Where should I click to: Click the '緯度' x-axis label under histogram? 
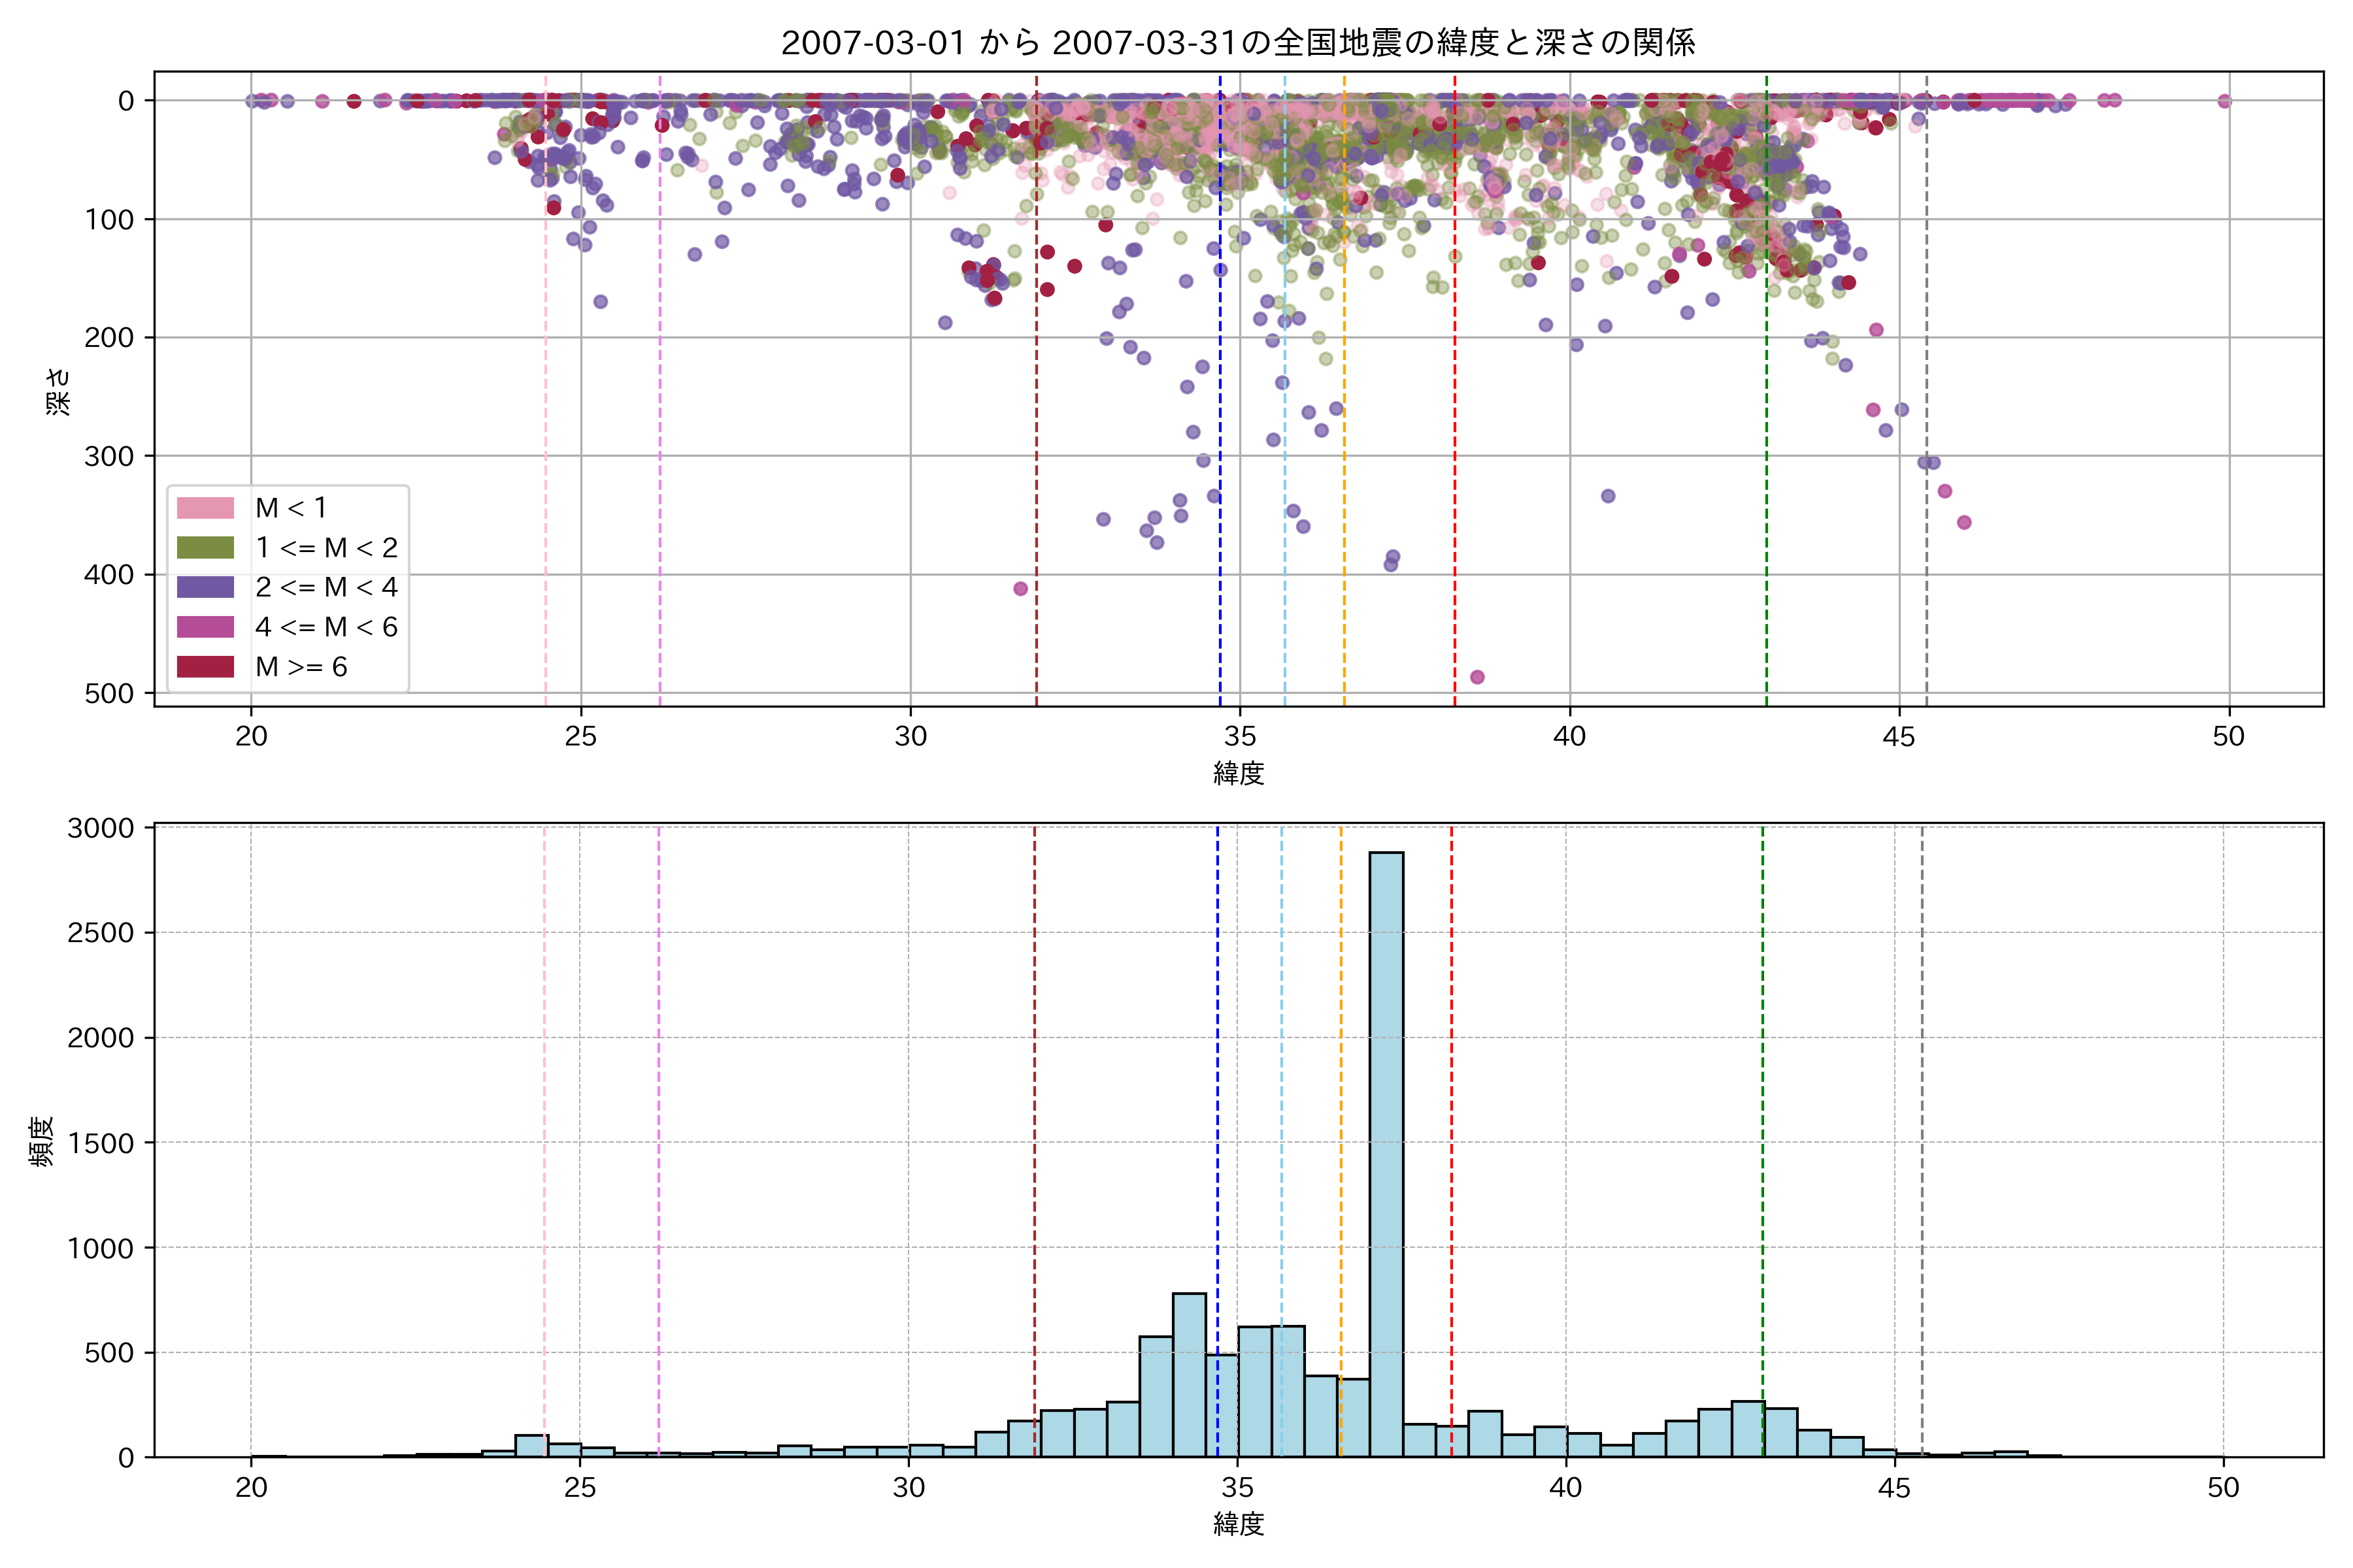tap(1239, 1524)
